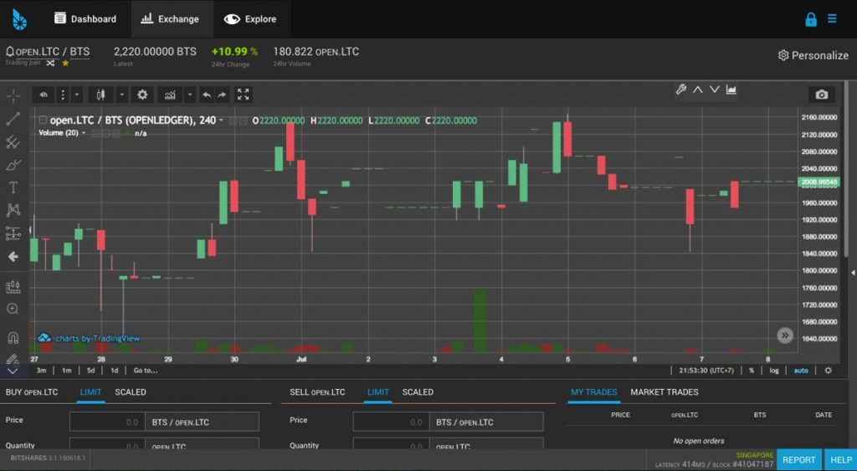Select the measure tool icon
This screenshot has height=471, width=857.
(x=13, y=286)
